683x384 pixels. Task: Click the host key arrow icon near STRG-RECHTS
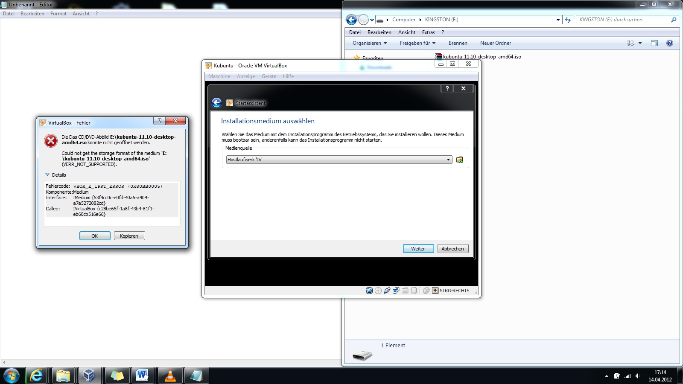435,291
